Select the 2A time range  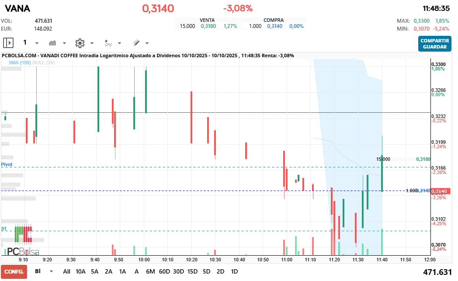point(109,271)
